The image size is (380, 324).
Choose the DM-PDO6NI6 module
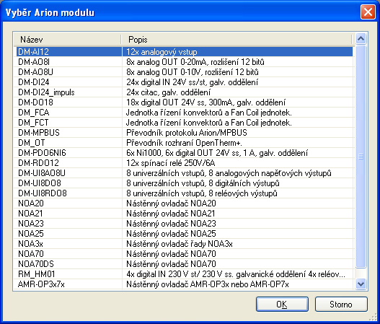click(184, 153)
